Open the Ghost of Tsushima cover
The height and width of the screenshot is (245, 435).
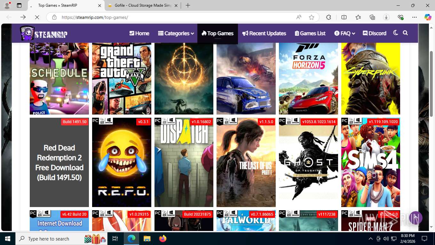point(308,162)
